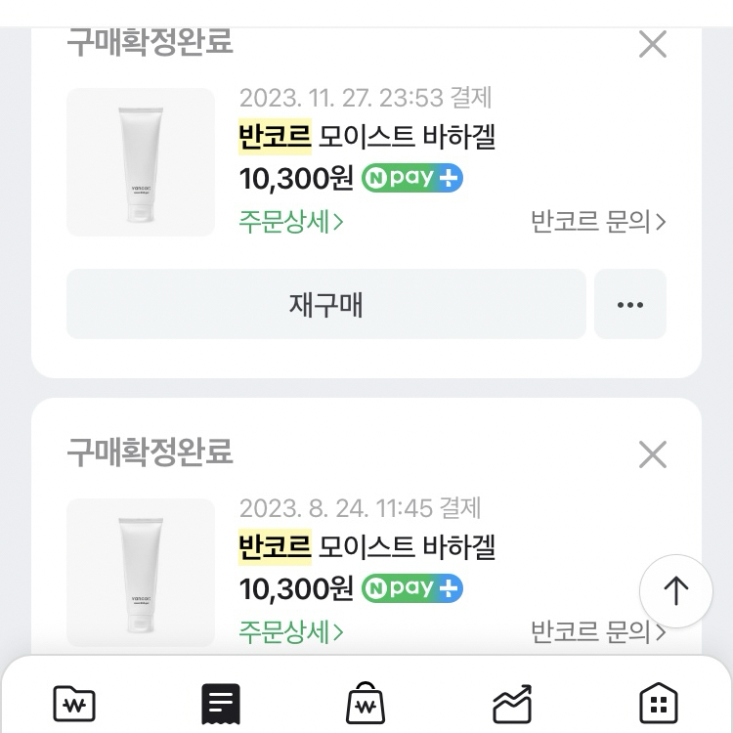Remove the 2023. 8. 24. order with X
This screenshot has width=733, height=733.
652,454
